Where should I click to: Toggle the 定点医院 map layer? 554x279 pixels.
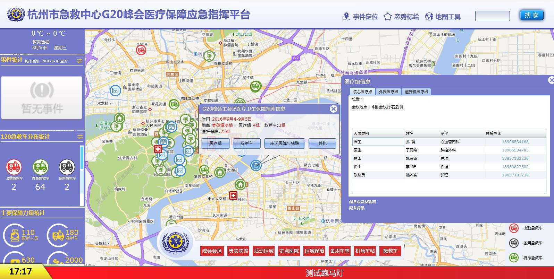click(x=289, y=251)
